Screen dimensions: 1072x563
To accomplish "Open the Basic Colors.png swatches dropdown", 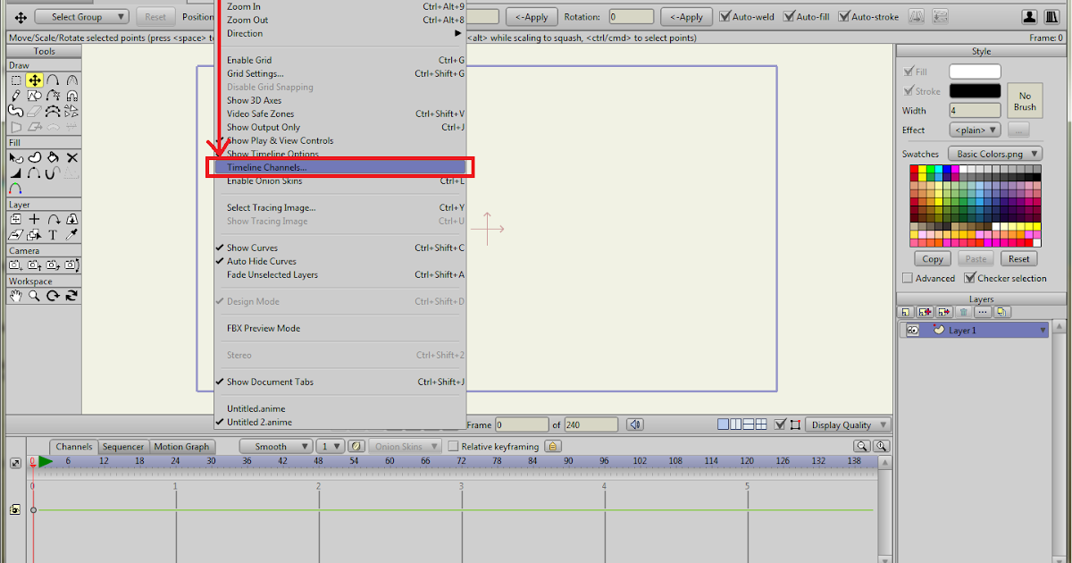I will pyautogui.click(x=994, y=154).
